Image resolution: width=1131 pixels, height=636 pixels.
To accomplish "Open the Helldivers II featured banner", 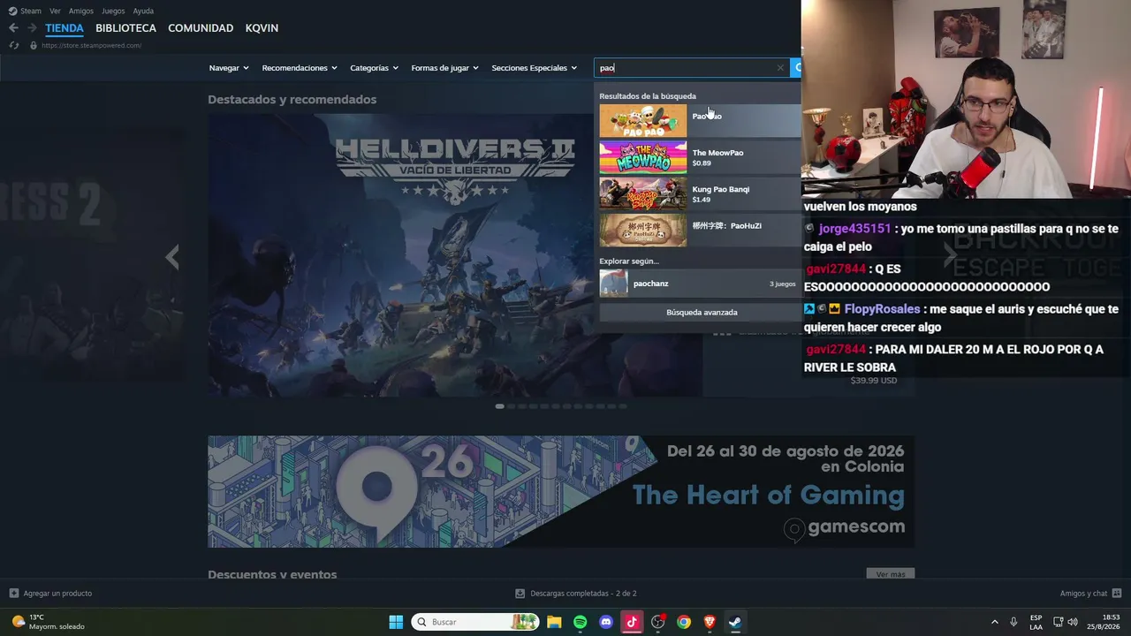I will [455, 255].
